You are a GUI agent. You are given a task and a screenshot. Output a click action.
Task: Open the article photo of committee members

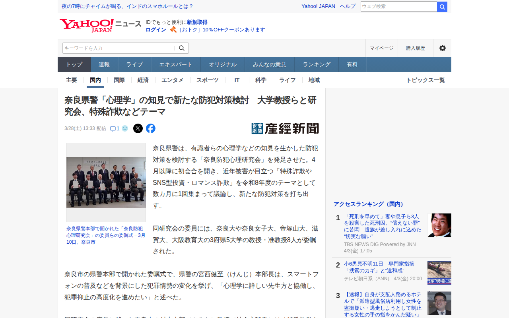(106, 182)
